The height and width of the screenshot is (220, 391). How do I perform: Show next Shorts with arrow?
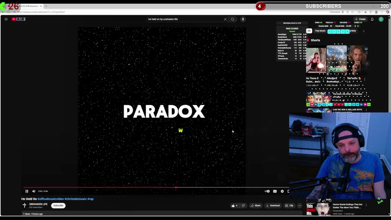pos(367,64)
